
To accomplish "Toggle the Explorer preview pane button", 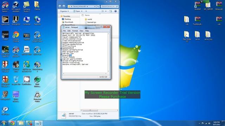I will pos(110,11).
